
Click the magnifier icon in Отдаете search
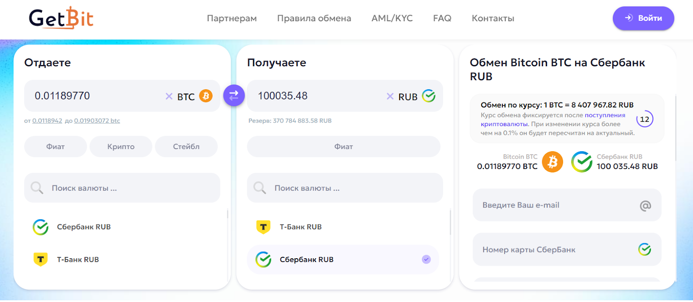(x=37, y=188)
